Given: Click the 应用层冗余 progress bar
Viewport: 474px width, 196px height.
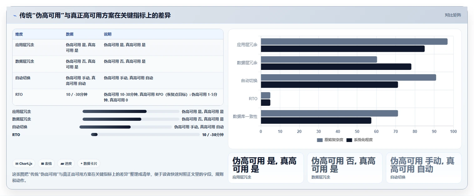Looking at the screenshot, I should (x=131, y=111).
